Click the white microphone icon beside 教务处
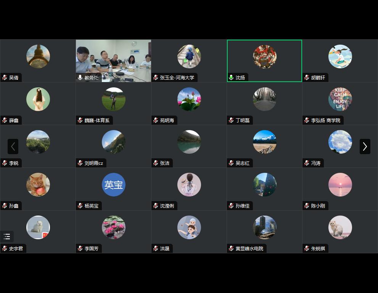378x293 pixels. [x=80, y=77]
